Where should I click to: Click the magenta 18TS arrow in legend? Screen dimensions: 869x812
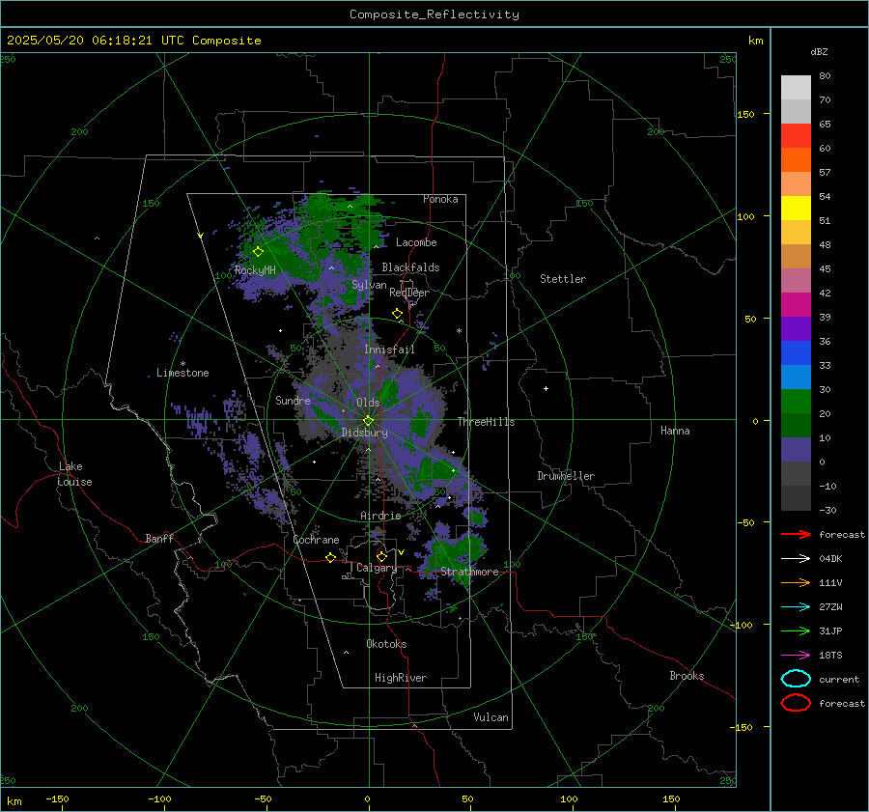coord(796,656)
